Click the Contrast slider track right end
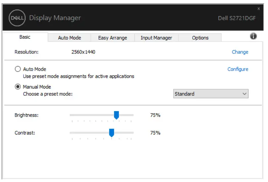The image size is (268, 182). click(132, 133)
